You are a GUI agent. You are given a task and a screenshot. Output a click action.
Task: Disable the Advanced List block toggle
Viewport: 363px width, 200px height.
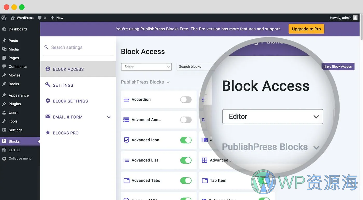tap(186, 160)
